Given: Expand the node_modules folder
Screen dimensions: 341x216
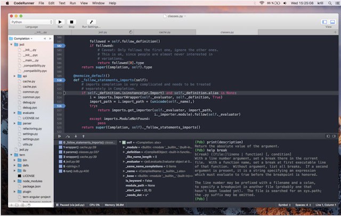Looking at the screenshot, I should 15,181.
